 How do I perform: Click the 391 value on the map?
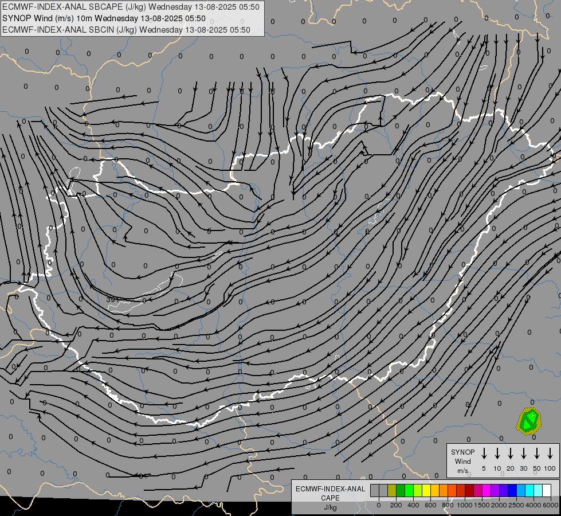[x=112, y=299]
